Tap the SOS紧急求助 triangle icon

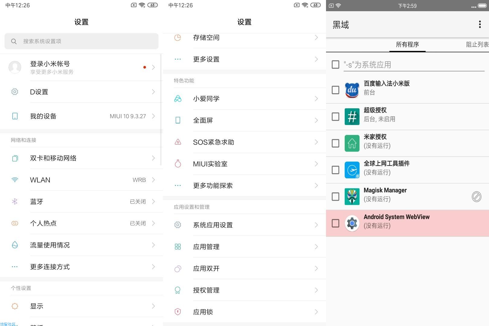tap(178, 142)
